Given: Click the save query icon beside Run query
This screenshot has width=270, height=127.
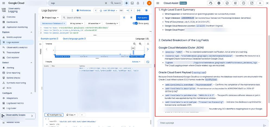Looking at the screenshot, I should (131, 18).
